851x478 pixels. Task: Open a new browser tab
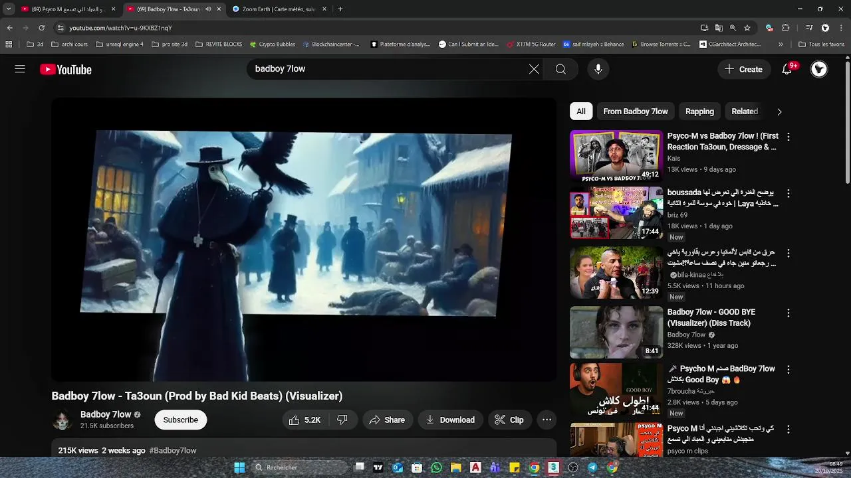click(x=340, y=9)
